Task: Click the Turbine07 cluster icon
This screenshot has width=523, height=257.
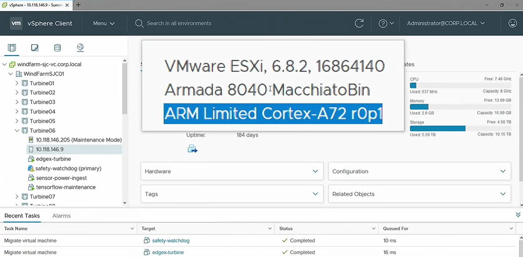Action: pos(25,197)
